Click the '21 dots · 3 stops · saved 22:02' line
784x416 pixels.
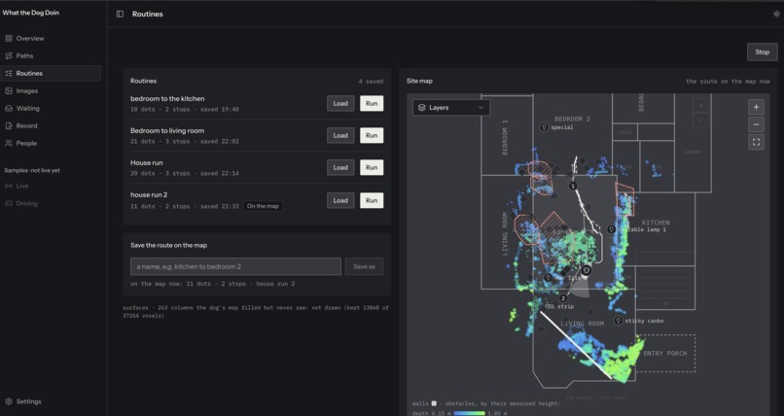tap(185, 141)
